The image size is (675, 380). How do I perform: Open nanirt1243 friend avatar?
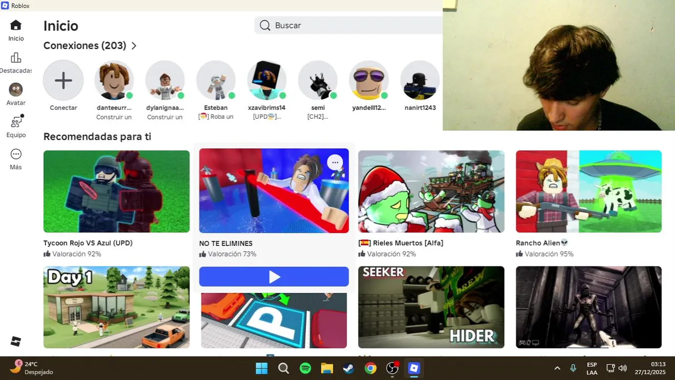click(420, 81)
